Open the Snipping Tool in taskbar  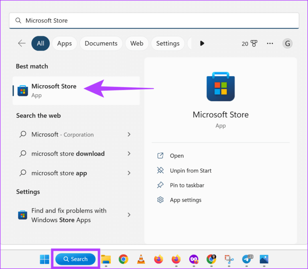click(x=229, y=259)
